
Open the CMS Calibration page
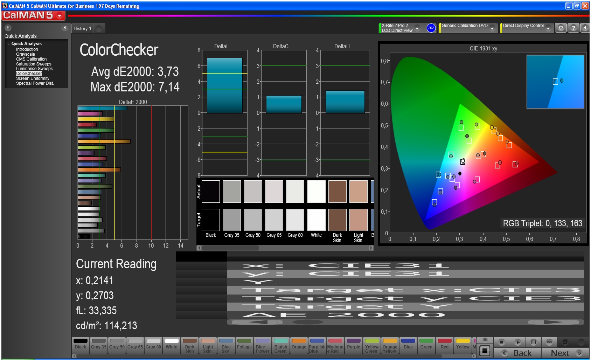pyautogui.click(x=31, y=59)
